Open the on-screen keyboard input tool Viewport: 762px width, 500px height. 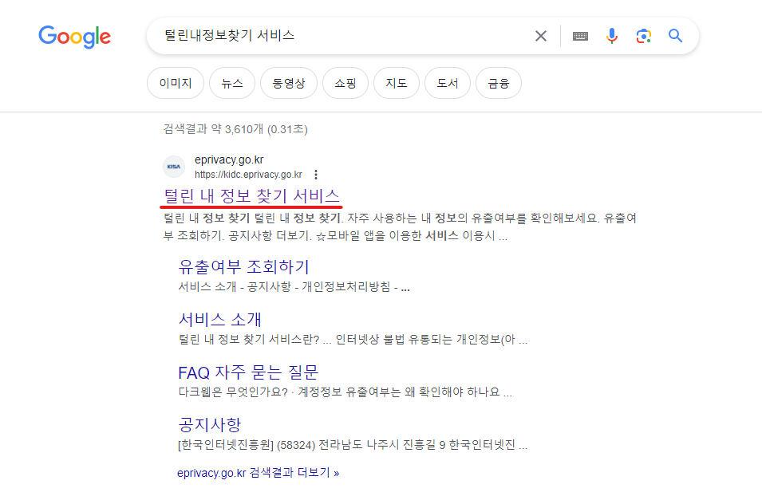(x=580, y=36)
